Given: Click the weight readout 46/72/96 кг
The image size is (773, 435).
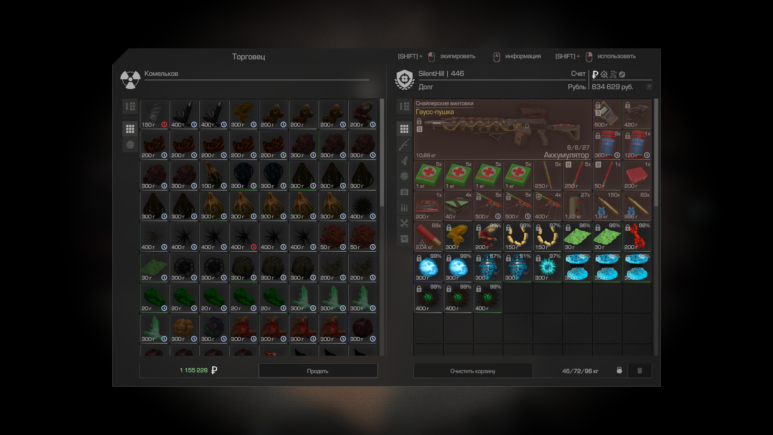Looking at the screenshot, I should point(580,371).
